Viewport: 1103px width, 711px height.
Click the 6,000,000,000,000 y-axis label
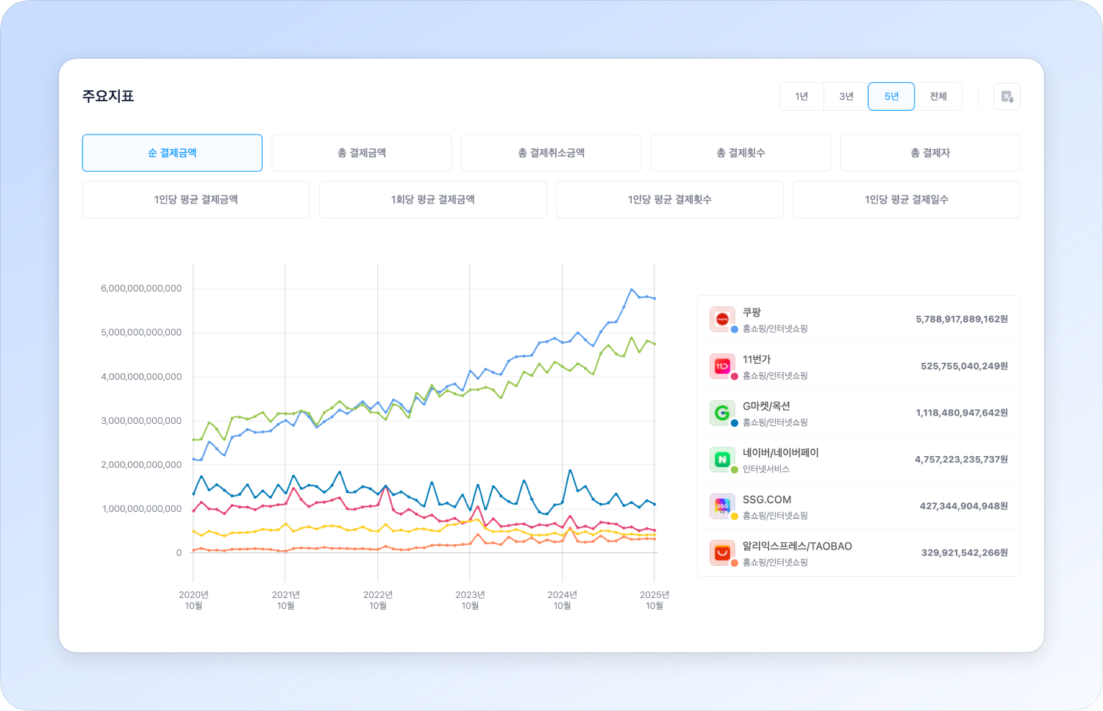coord(141,289)
